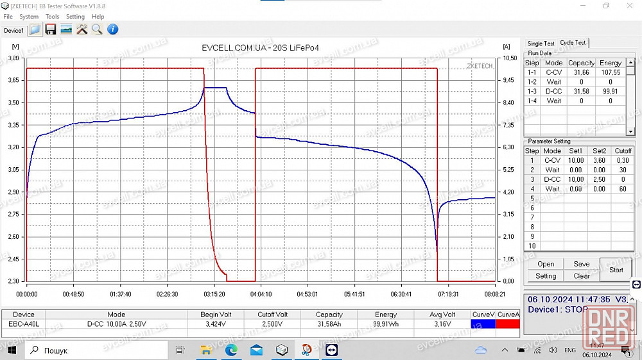Click the battery tray icon

(521, 350)
